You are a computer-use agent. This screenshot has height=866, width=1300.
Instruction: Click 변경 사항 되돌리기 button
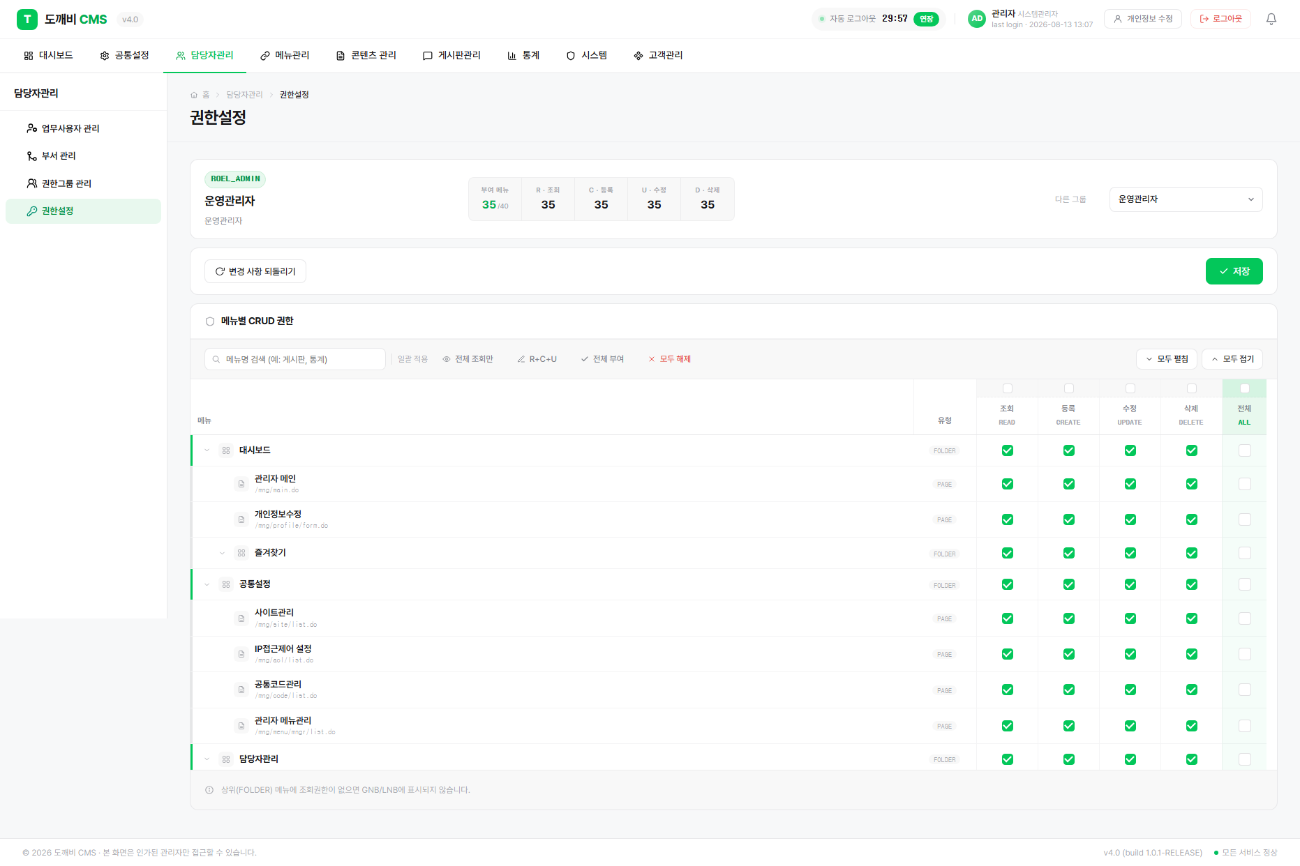pos(255,271)
